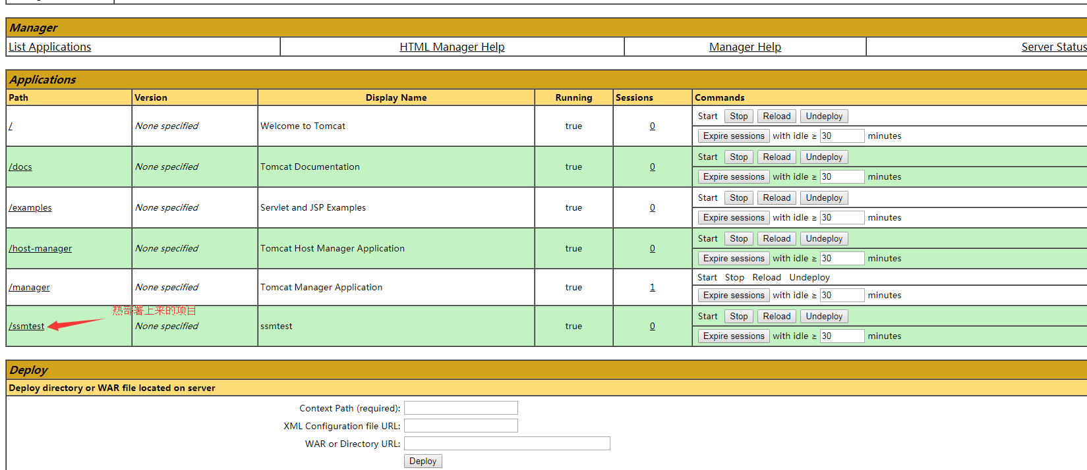Open the List Applications link

(50, 47)
